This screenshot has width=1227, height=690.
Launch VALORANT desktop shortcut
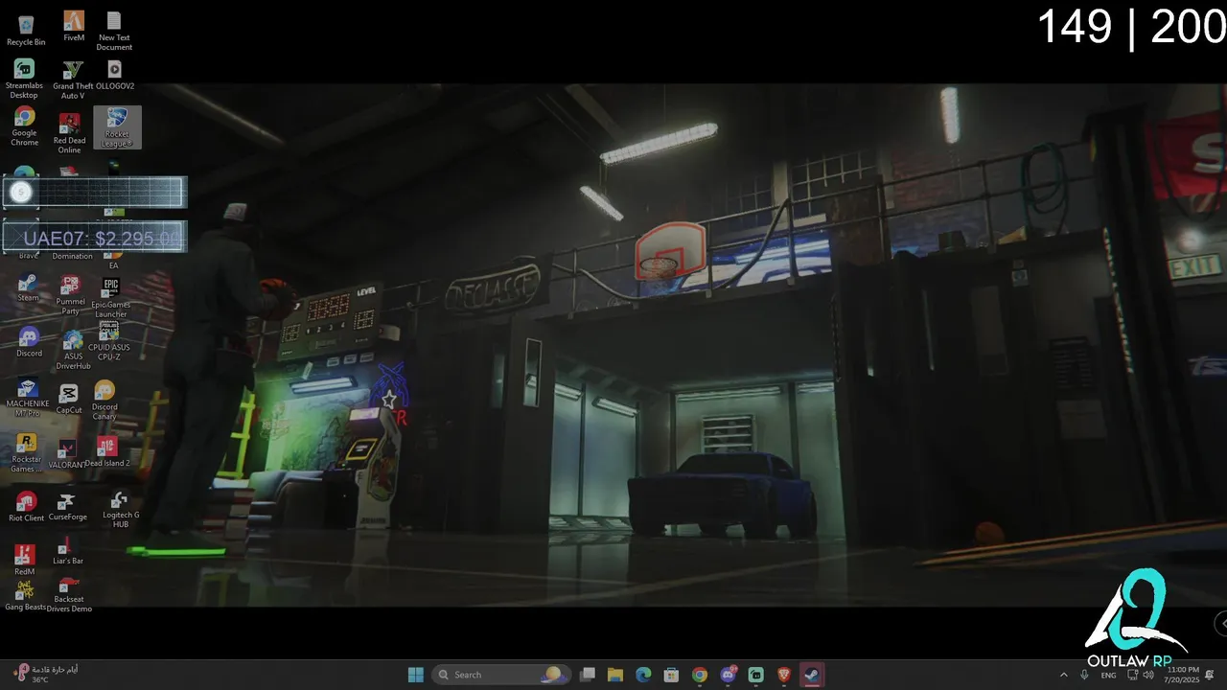[67, 454]
